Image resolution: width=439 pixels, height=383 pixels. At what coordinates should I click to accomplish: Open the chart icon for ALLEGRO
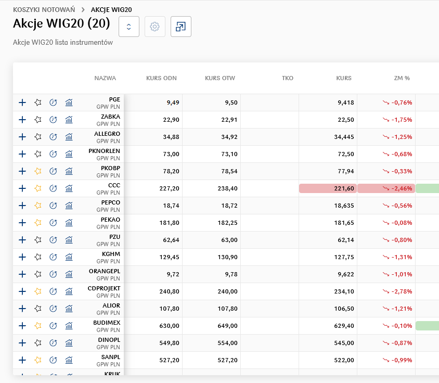(69, 137)
